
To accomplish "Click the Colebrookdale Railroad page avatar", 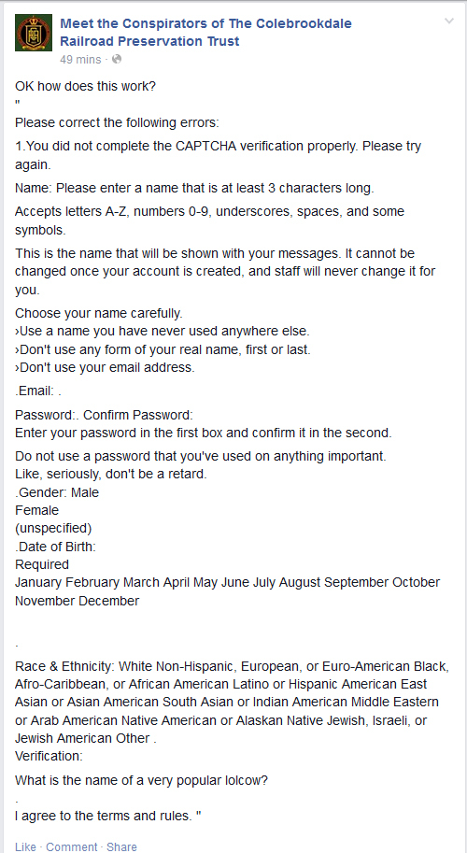I will 34,33.
